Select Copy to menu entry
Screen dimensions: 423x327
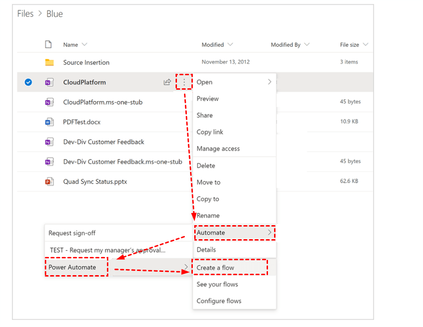point(235,199)
